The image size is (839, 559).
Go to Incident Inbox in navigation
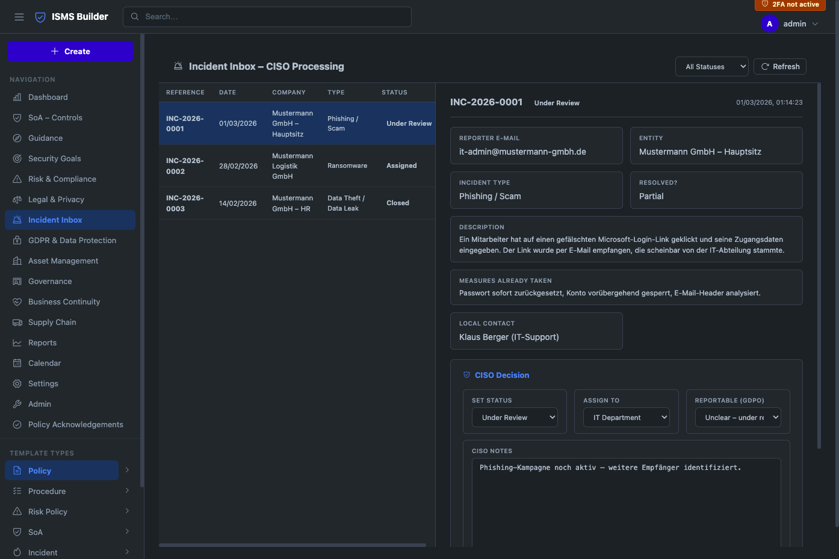click(70, 220)
